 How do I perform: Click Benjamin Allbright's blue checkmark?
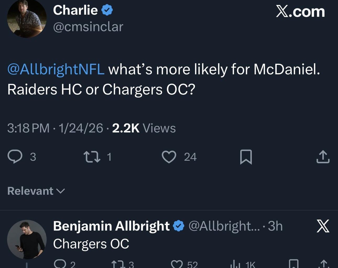[178, 225]
